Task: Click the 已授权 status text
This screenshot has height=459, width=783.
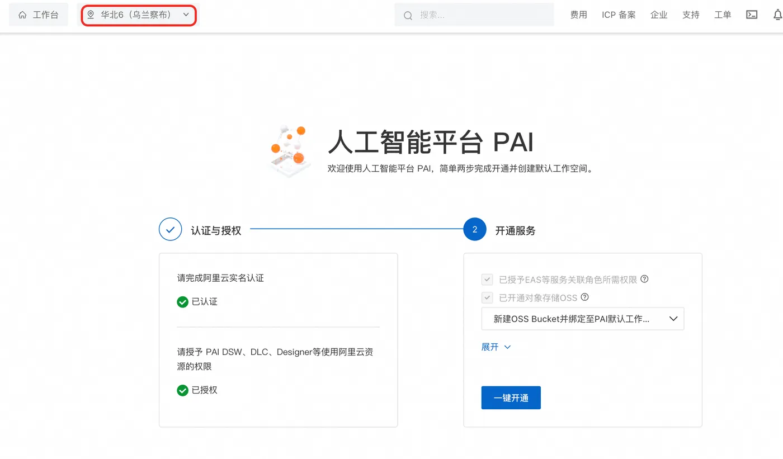Action: click(x=205, y=390)
